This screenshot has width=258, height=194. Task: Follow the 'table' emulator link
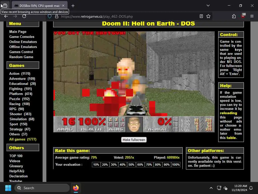click(231, 138)
